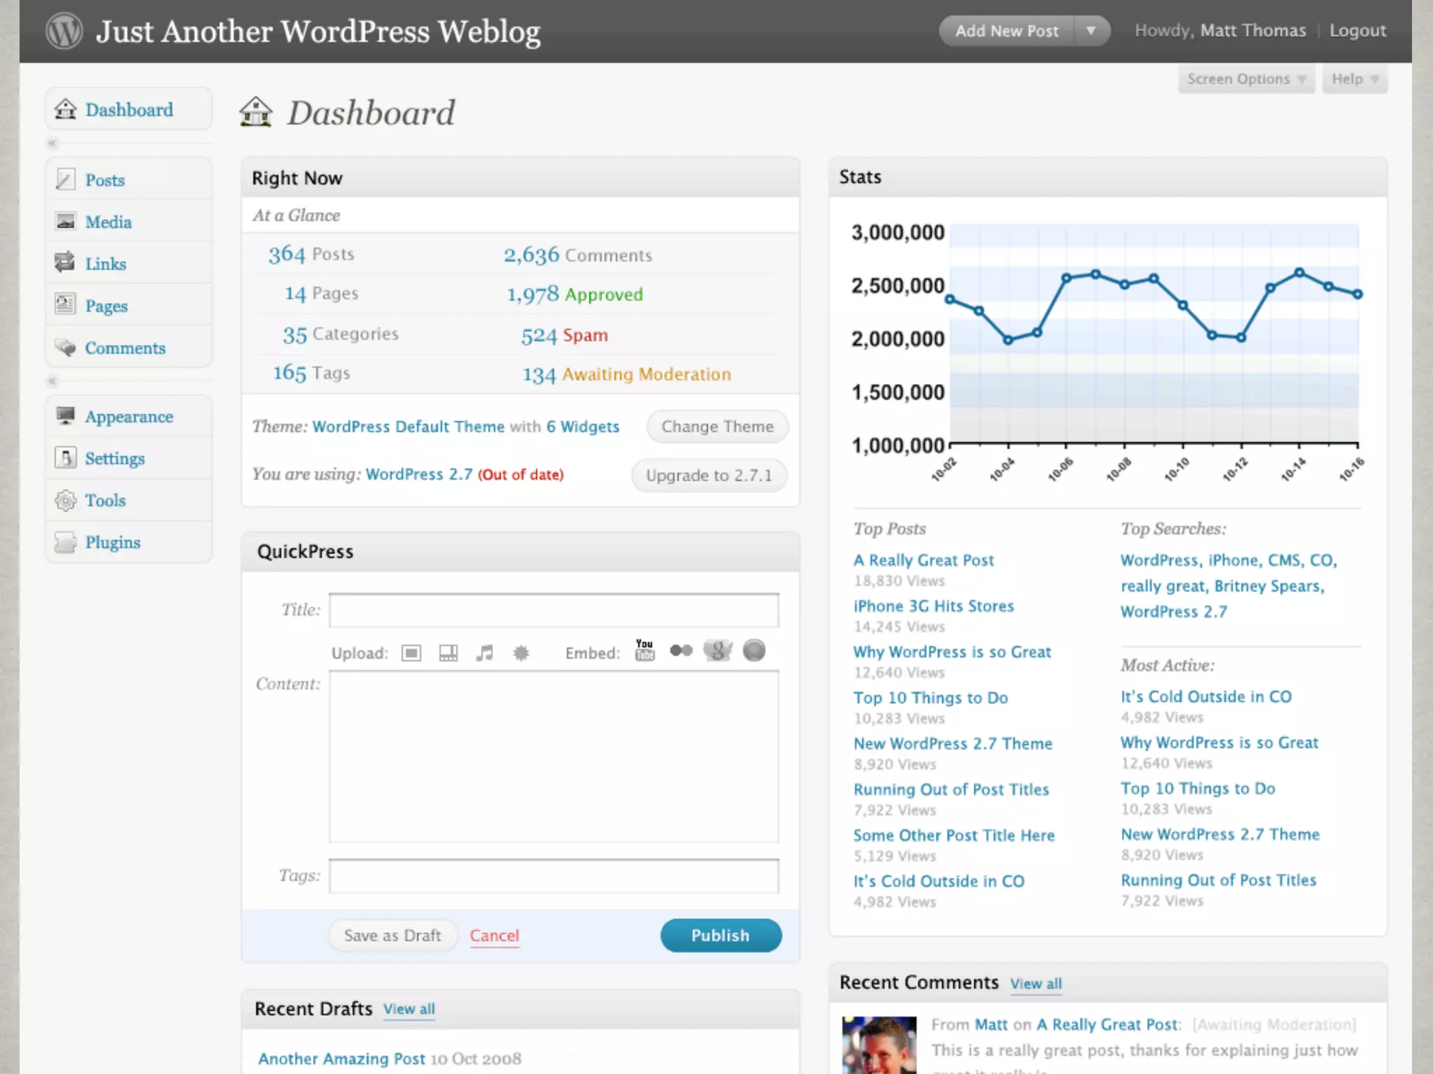Viewport: 1433px width, 1074px height.
Task: Open the Add New Post dropdown arrow
Action: point(1090,31)
